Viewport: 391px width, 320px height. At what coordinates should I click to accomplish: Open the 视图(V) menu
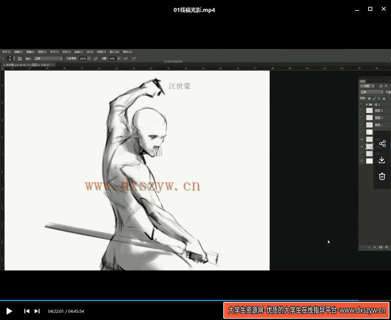click(101, 52)
